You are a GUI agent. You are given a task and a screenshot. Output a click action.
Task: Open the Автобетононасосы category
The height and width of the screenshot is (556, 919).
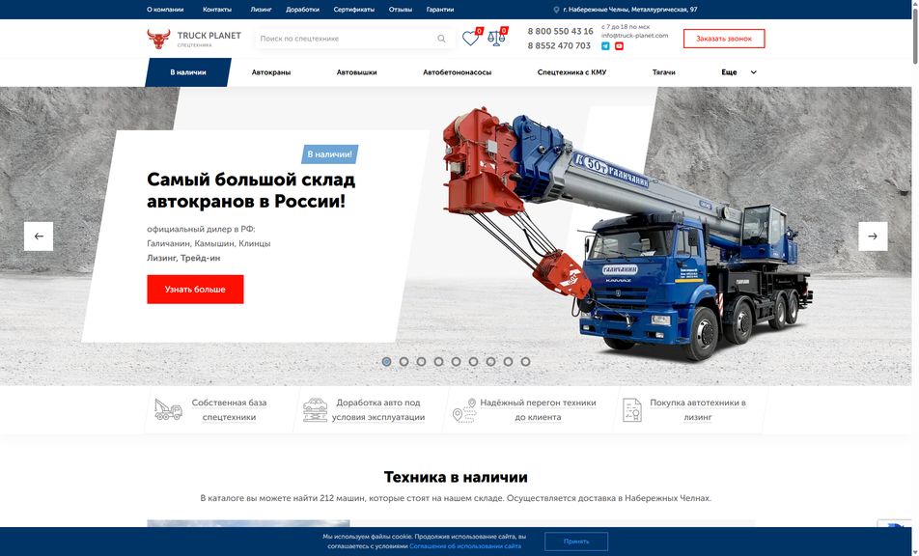click(458, 72)
